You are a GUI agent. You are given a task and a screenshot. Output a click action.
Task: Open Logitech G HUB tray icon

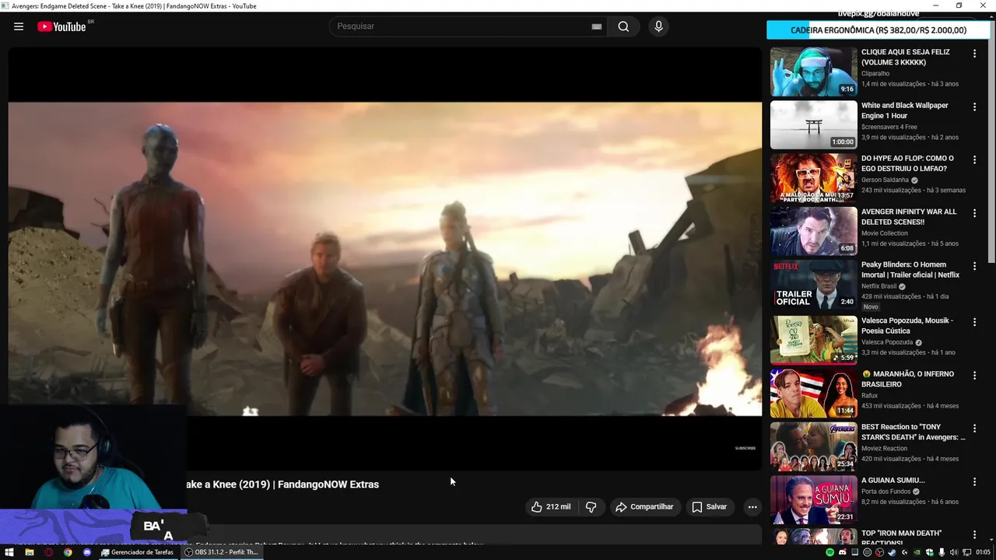coord(904,552)
